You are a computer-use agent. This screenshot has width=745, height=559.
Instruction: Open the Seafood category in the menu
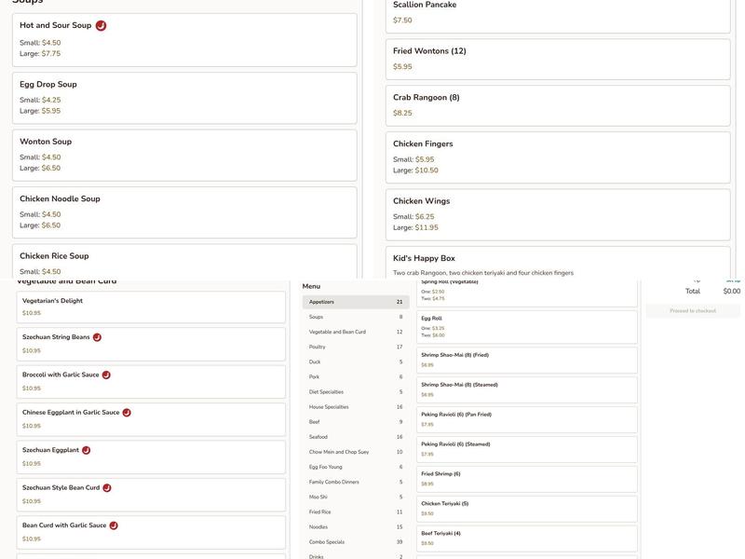(356, 437)
